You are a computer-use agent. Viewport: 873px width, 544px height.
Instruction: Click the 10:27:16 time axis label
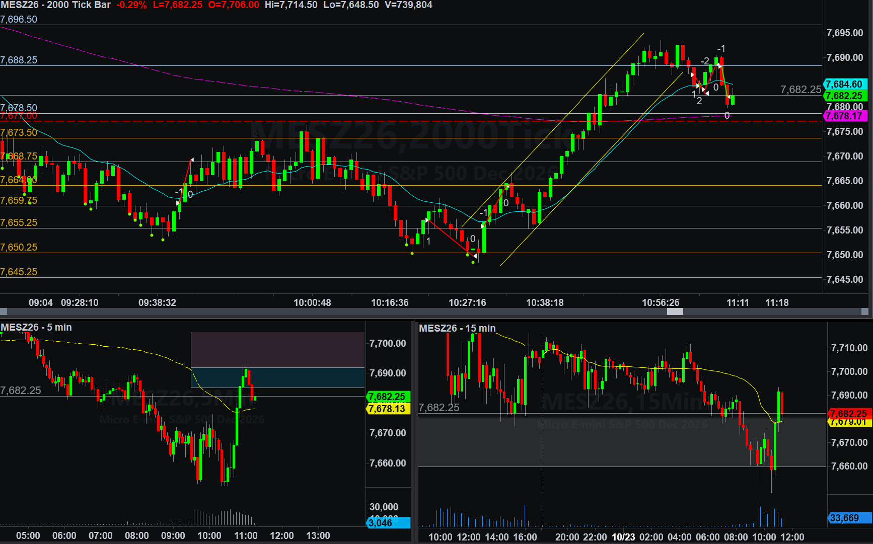pos(467,303)
